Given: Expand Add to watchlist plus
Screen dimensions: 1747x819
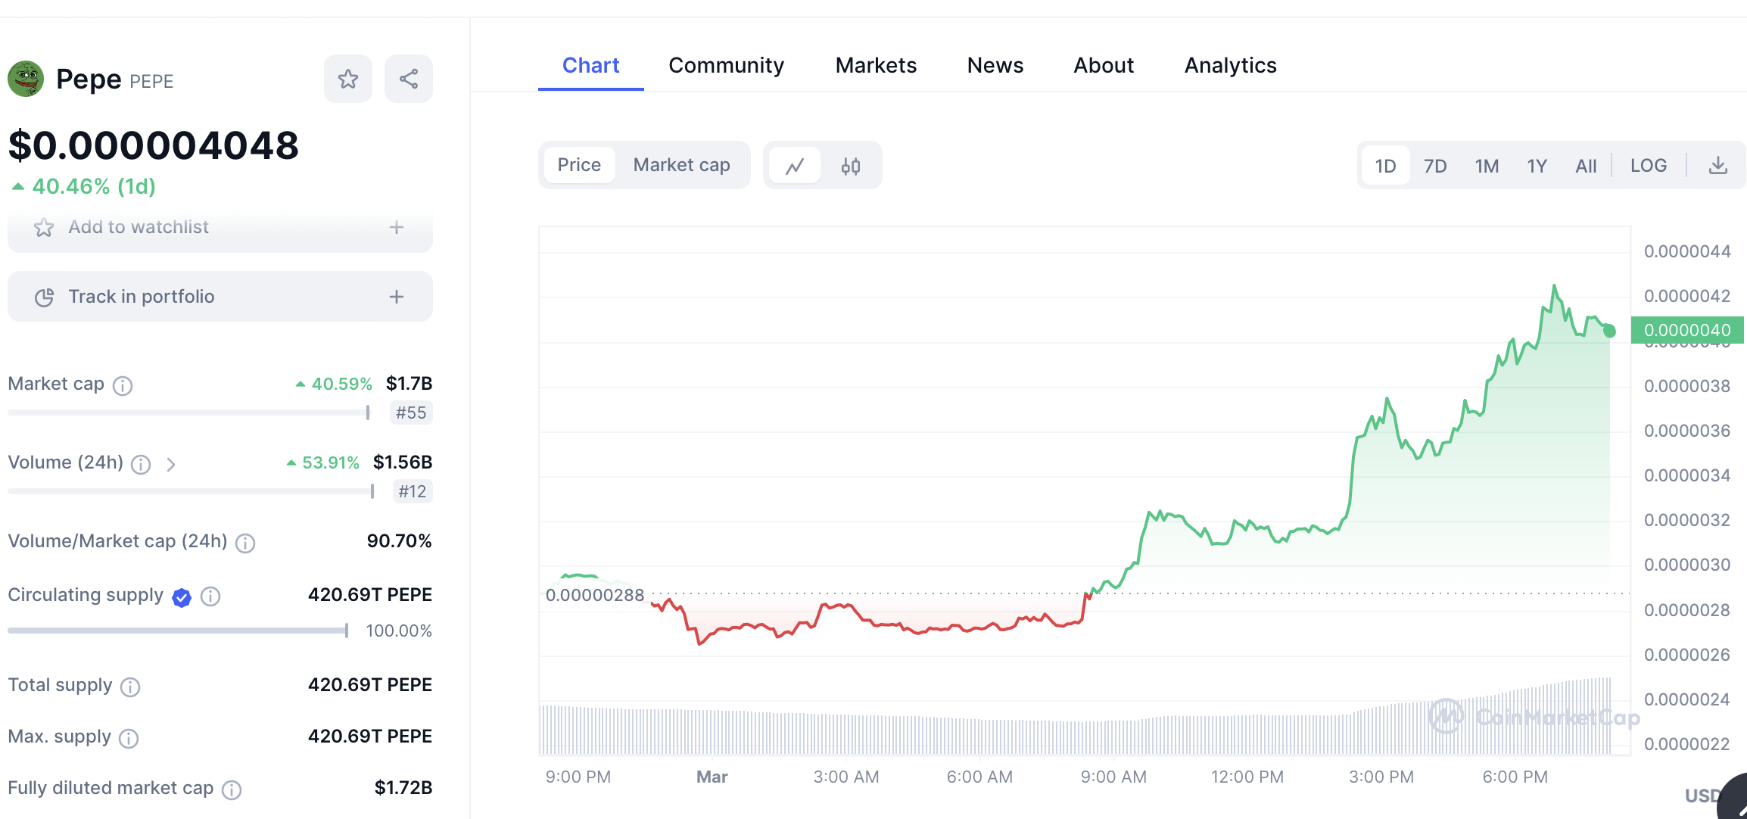Looking at the screenshot, I should point(397,227).
